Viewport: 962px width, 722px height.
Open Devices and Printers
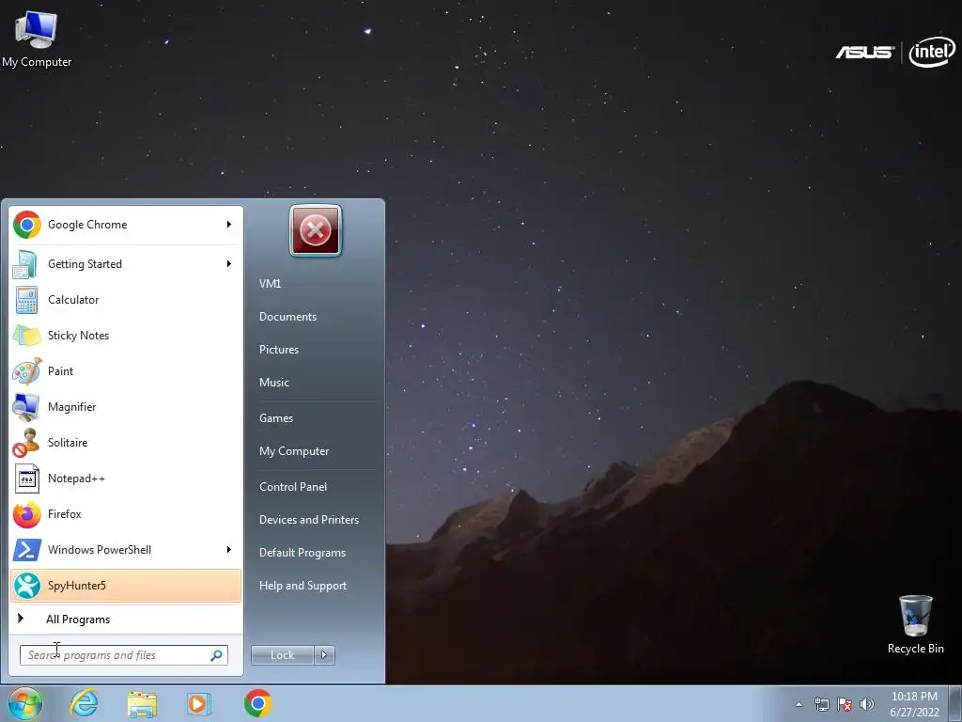[x=308, y=520]
